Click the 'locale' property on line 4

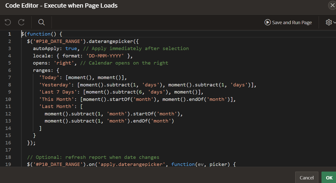[x=42, y=56]
